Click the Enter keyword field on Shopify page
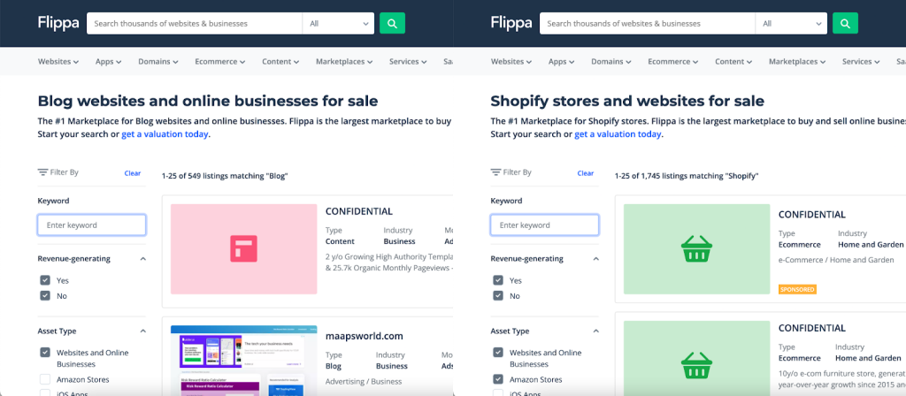906x396 pixels. 545,225
